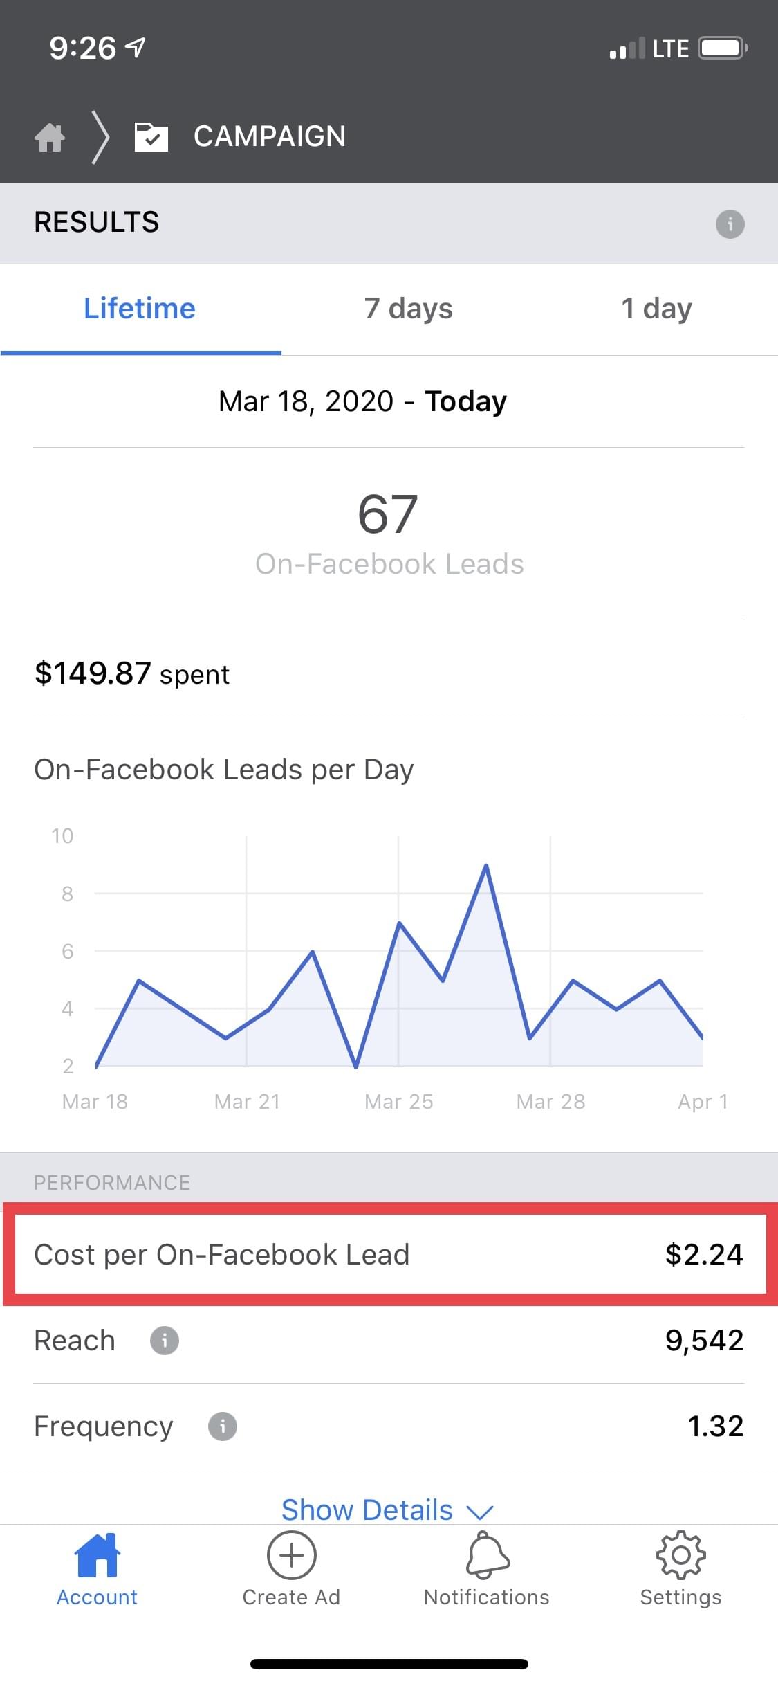Tap the breadcrumb chevron arrow
Screen dimensions: 778x1686
click(x=101, y=136)
